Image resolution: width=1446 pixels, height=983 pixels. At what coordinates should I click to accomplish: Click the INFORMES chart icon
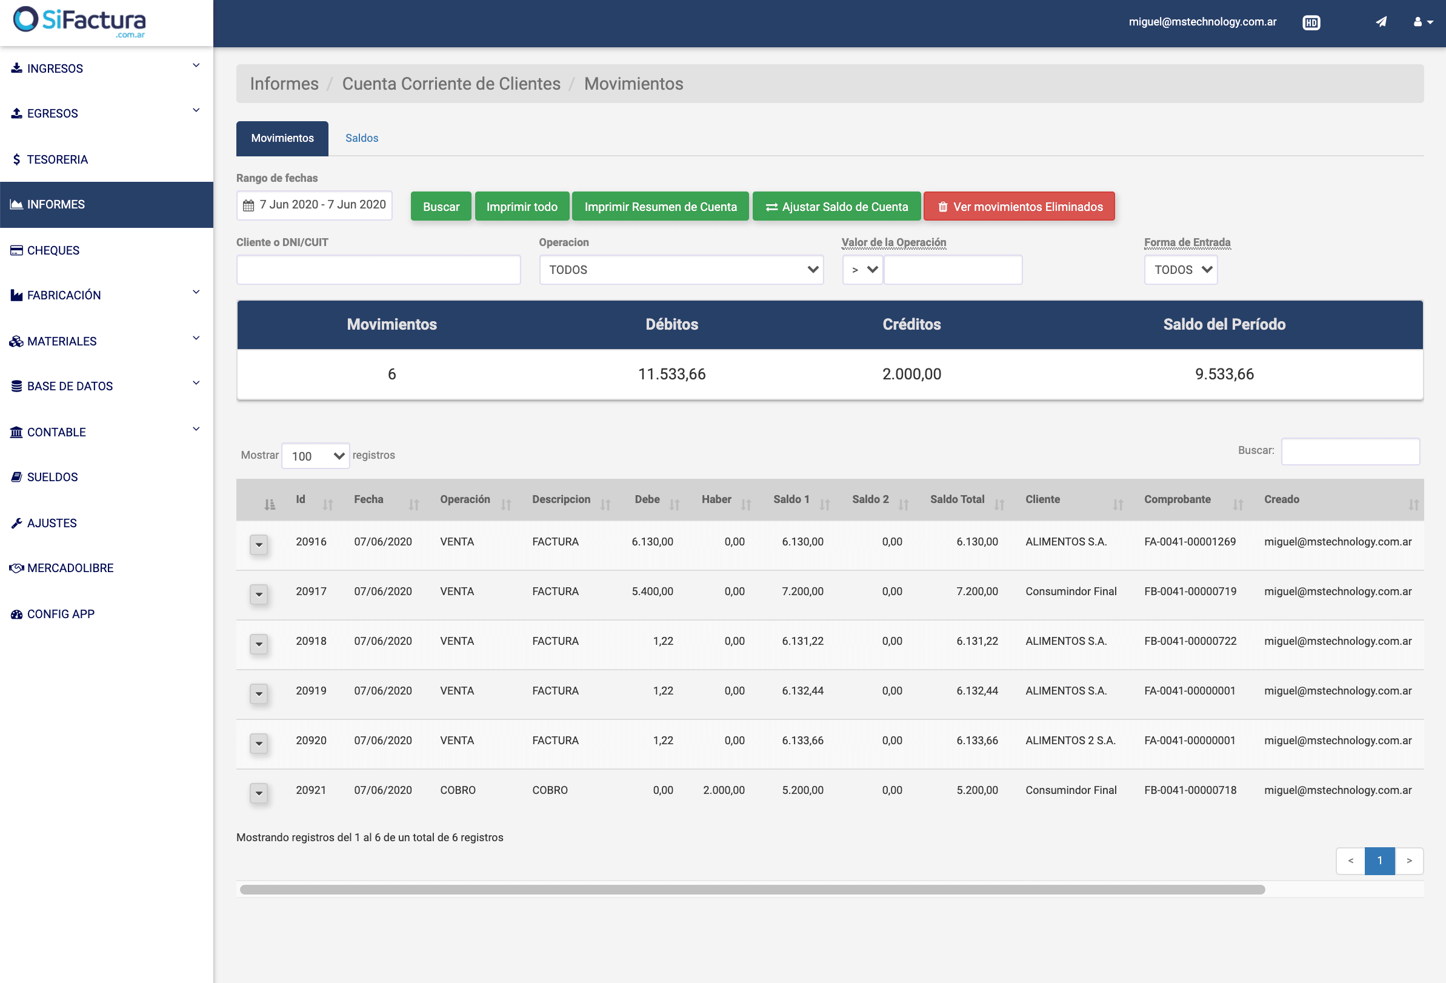click(x=17, y=204)
